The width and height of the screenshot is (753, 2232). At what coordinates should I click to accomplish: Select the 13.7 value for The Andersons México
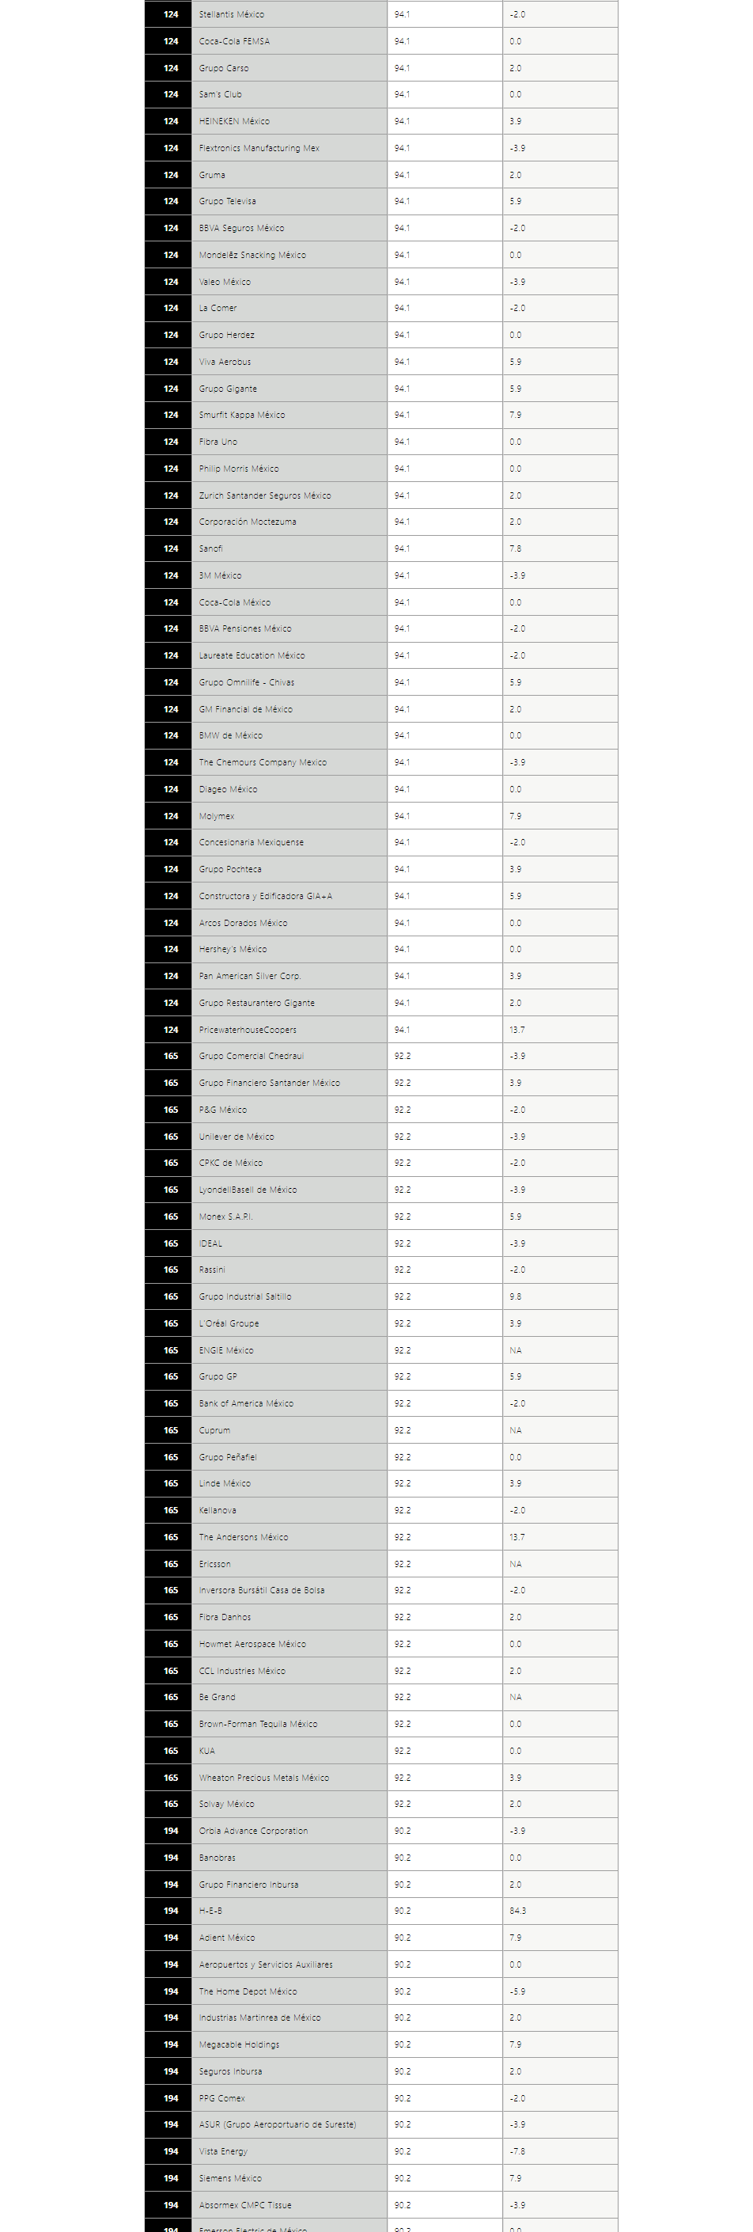coord(517,1537)
